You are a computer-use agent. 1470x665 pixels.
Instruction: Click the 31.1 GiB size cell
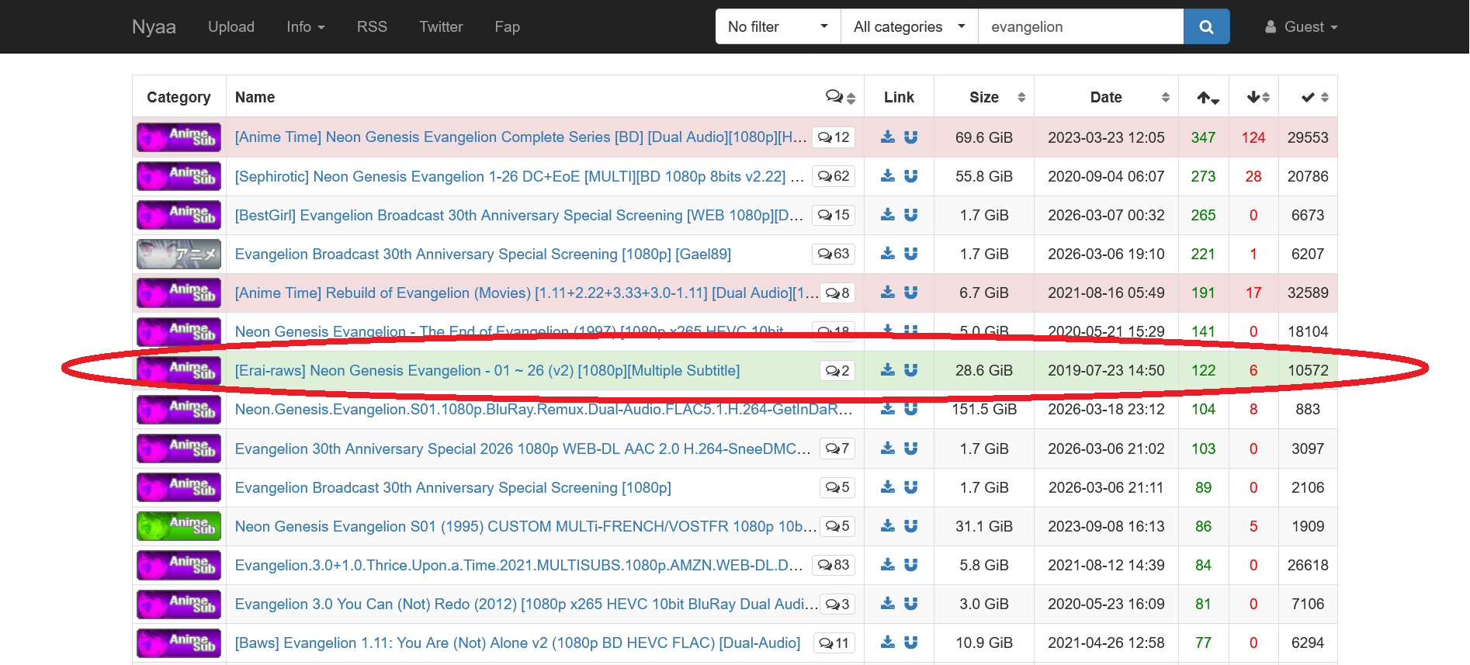point(984,526)
